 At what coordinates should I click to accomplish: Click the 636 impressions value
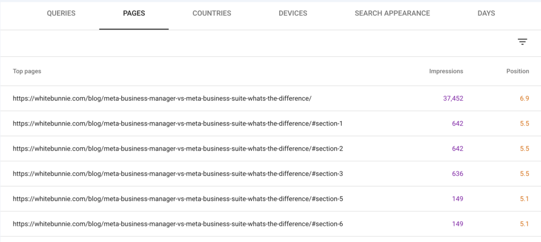(457, 174)
